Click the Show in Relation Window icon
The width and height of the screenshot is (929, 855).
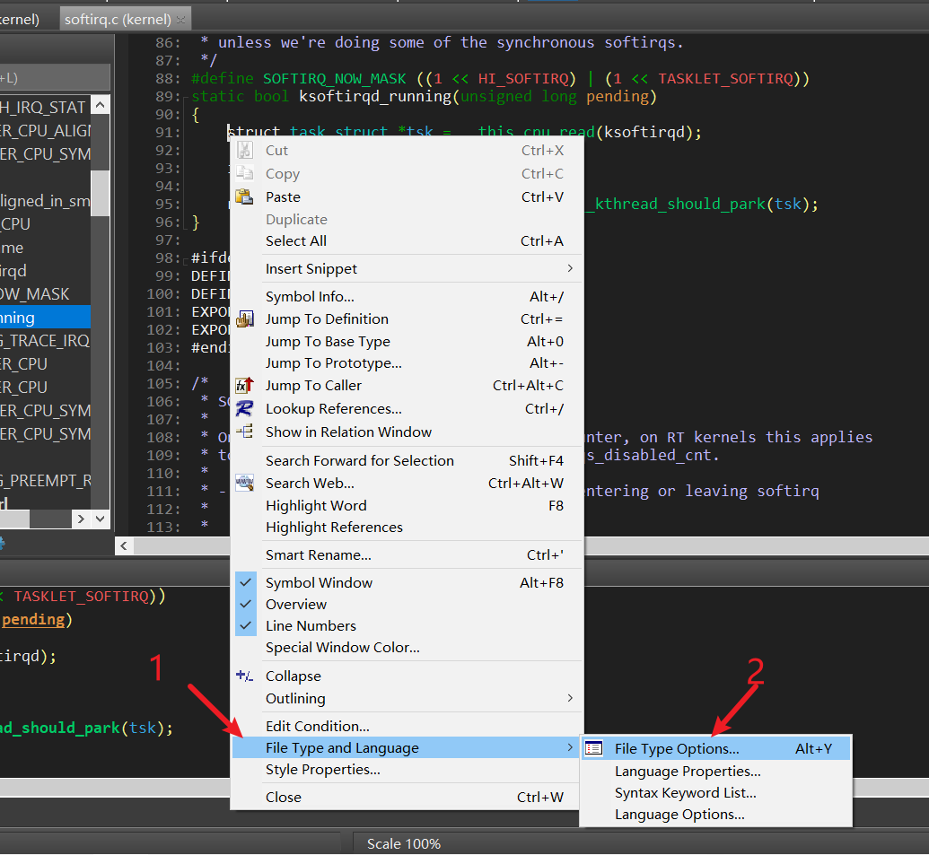(245, 432)
